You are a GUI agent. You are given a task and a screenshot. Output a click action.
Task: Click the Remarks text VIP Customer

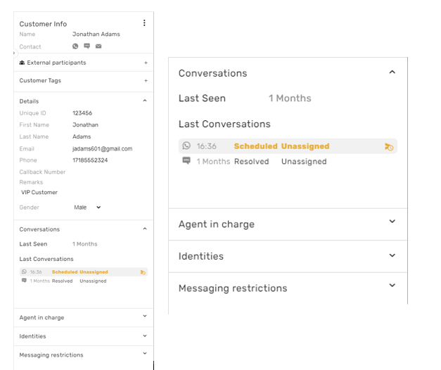click(39, 193)
